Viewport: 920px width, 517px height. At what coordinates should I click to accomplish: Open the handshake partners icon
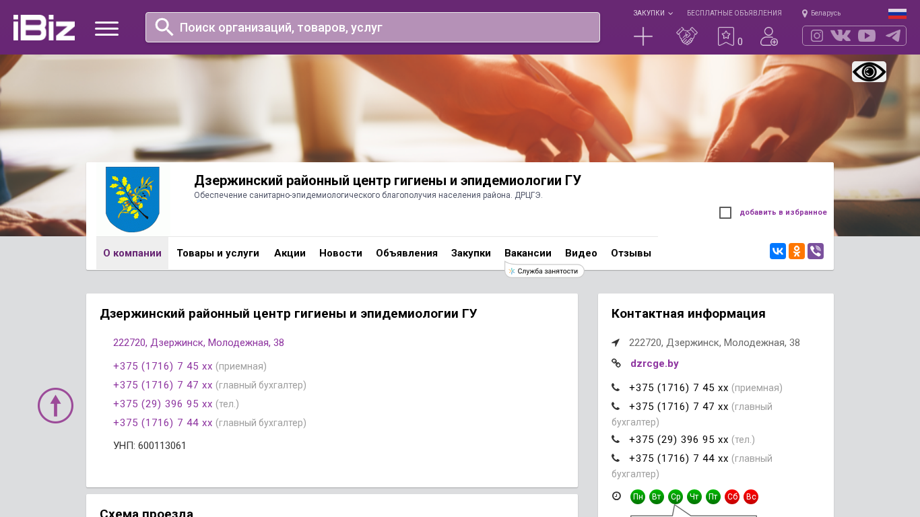click(x=687, y=36)
